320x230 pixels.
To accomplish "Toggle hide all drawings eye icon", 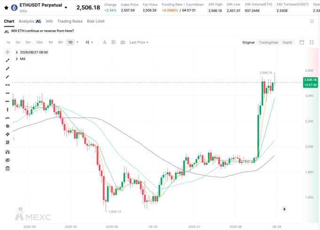I will pyautogui.click(x=8, y=160).
